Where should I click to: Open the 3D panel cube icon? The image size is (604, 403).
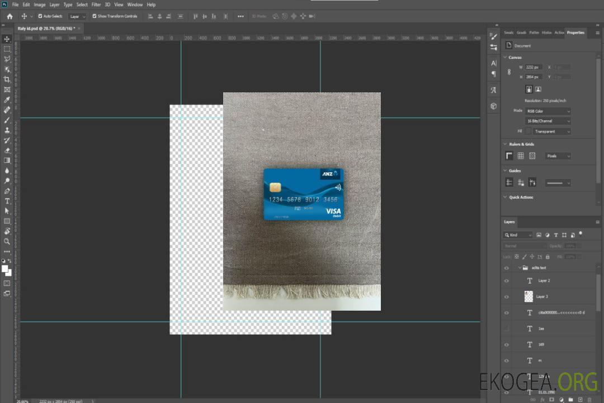coord(494,106)
